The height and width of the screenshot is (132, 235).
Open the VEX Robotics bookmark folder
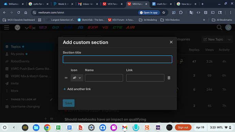[x=170, y=20]
